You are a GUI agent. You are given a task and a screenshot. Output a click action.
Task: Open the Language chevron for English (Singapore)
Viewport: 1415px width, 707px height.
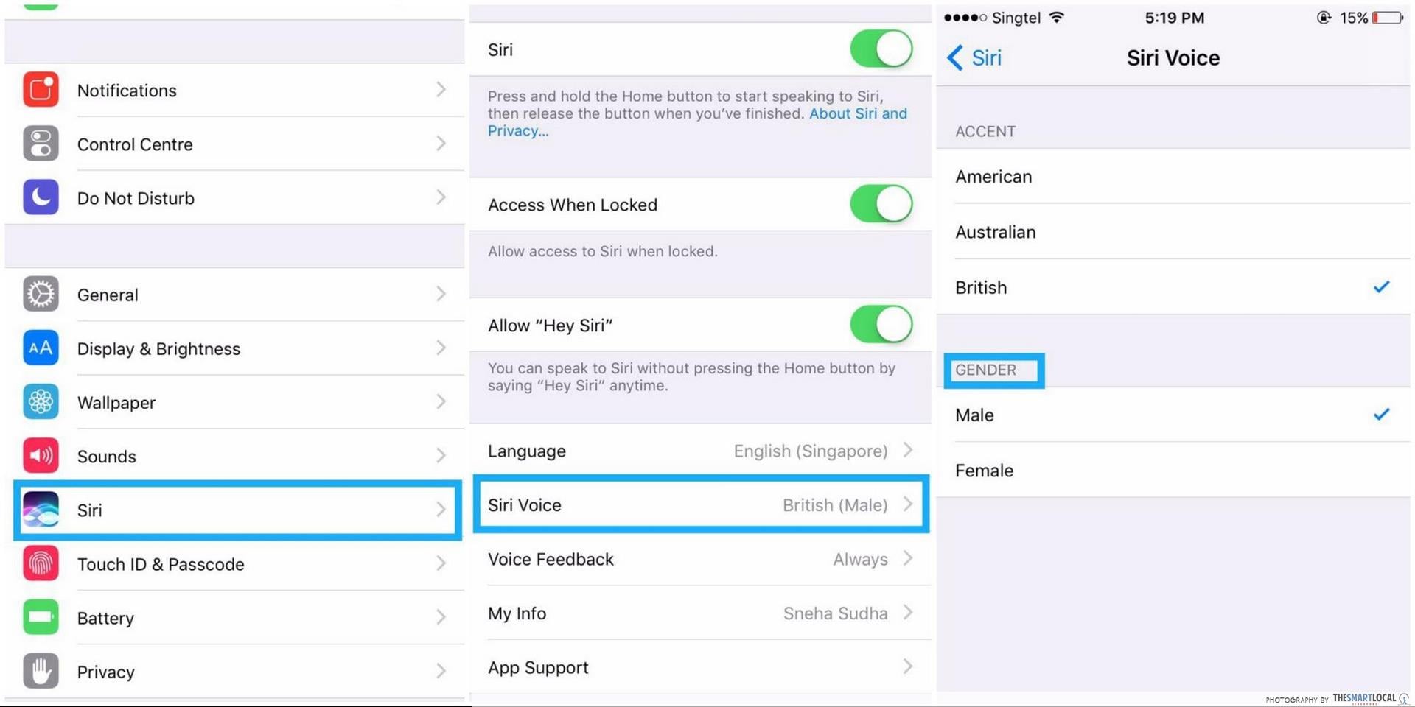click(x=908, y=450)
